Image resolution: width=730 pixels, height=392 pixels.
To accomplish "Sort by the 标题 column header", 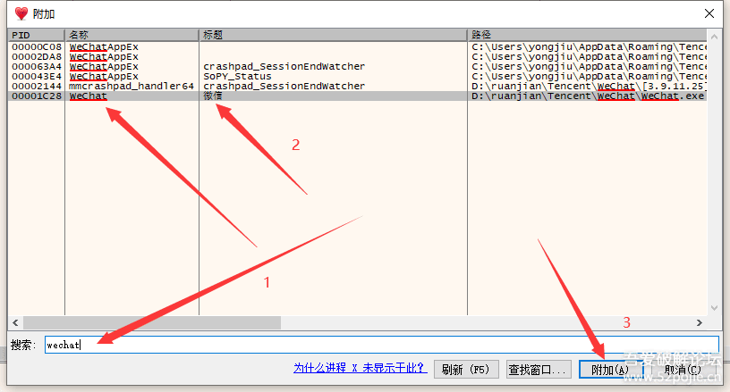I will pyautogui.click(x=333, y=35).
